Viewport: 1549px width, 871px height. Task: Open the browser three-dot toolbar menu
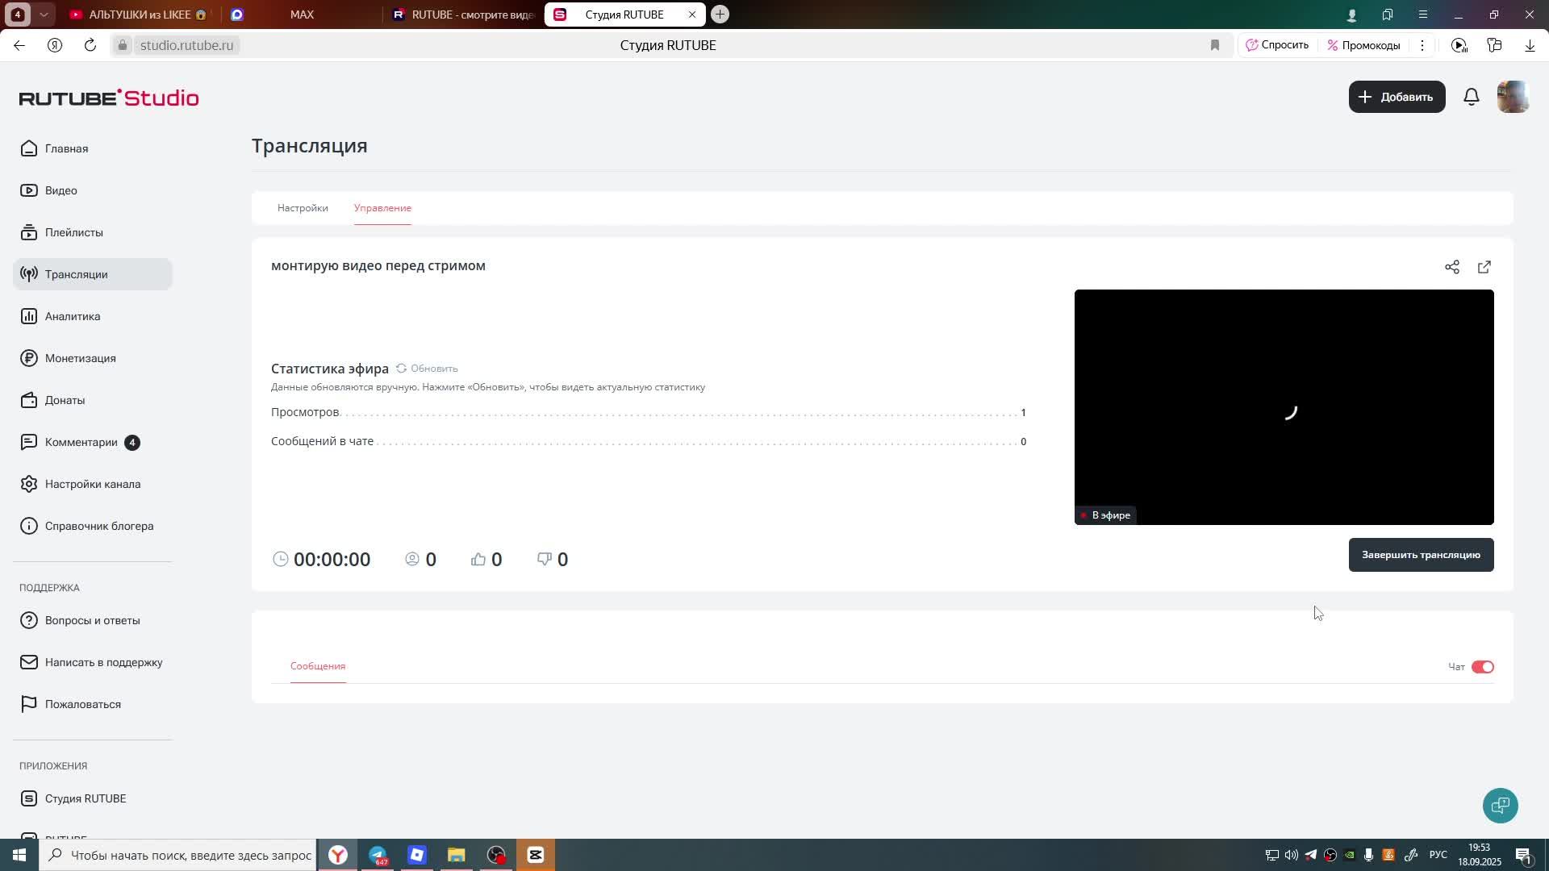click(x=1422, y=45)
